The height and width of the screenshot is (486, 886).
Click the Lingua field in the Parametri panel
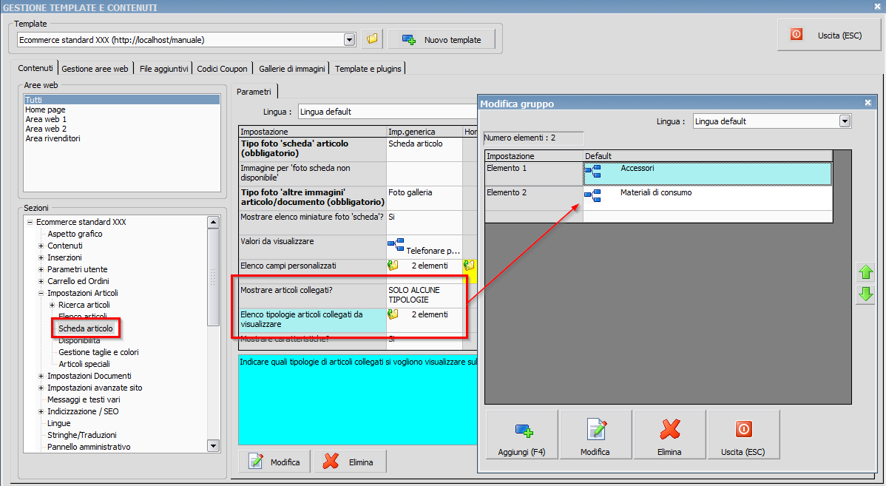[x=388, y=112]
